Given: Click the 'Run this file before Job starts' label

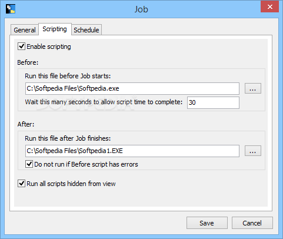Looking at the screenshot, I should coord(68,76).
